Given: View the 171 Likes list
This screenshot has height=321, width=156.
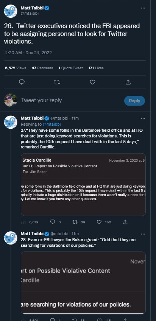Looking at the screenshot, I should pos(96,68).
